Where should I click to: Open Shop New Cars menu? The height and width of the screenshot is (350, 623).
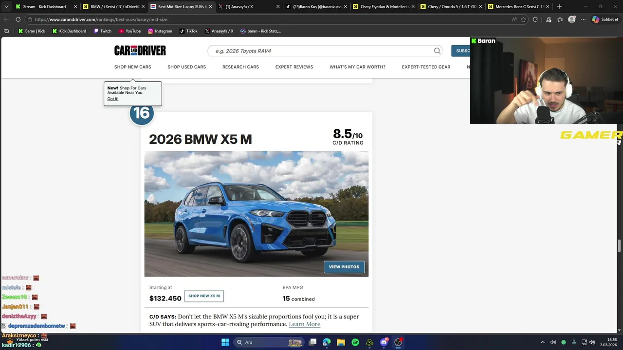133,67
